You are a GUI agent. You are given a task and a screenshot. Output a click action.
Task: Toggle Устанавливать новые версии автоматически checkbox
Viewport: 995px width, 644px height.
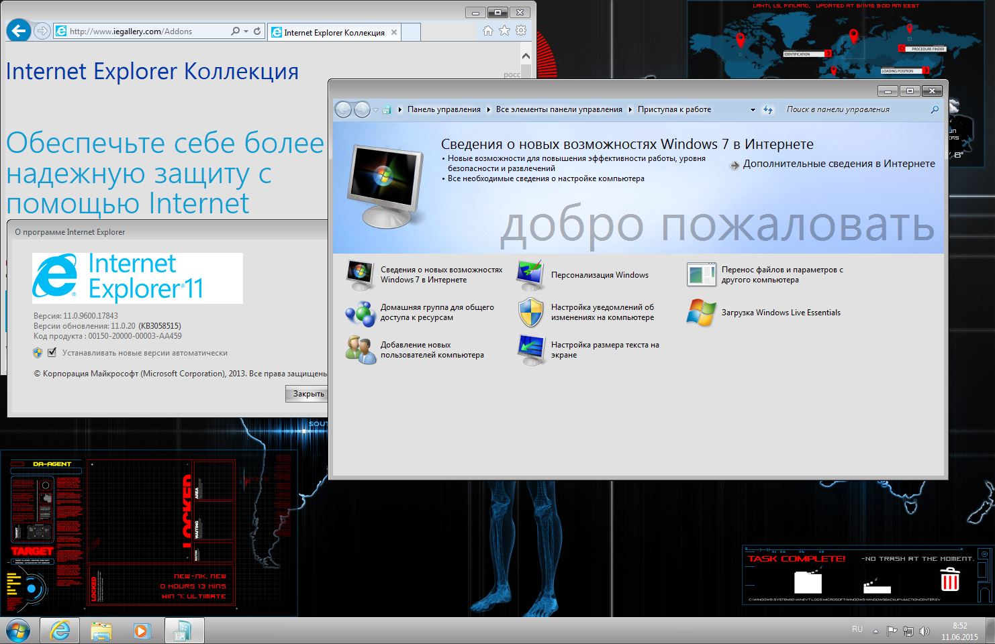(52, 353)
